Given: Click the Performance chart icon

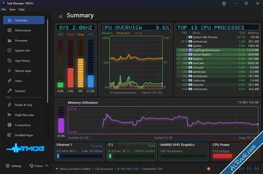Looking at the screenshot, I should pos(10,30).
